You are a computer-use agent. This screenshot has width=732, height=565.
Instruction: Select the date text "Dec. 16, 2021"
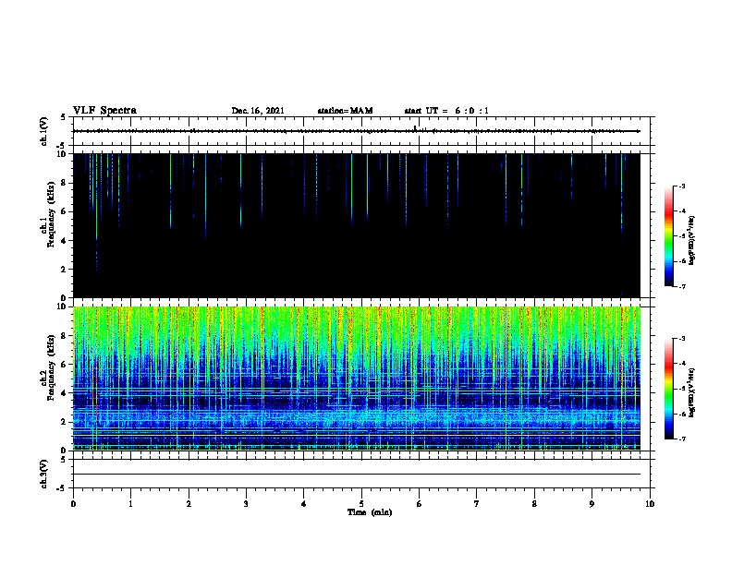pyautogui.click(x=258, y=111)
